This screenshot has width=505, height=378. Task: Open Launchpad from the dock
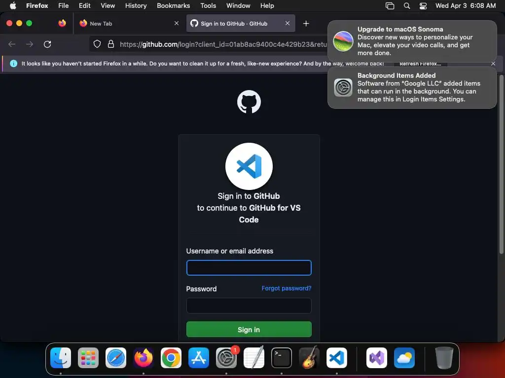88,358
